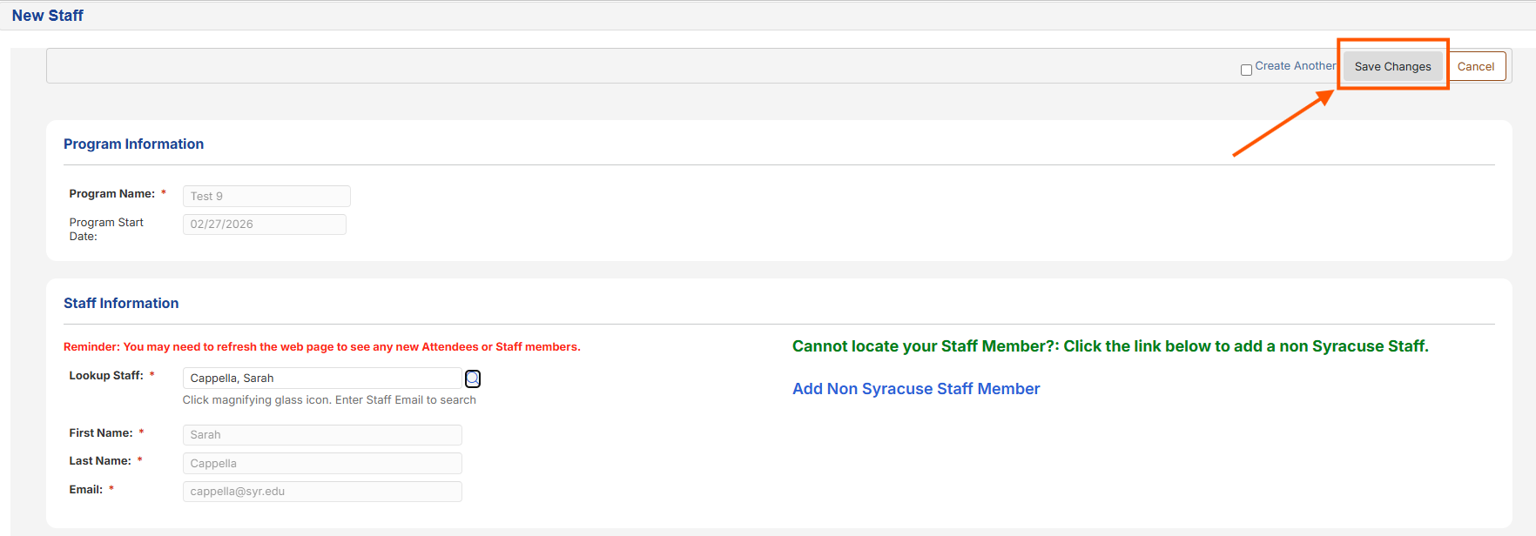The height and width of the screenshot is (536, 1536).
Task: Click the First Name field containing Sarah
Action: click(x=321, y=435)
